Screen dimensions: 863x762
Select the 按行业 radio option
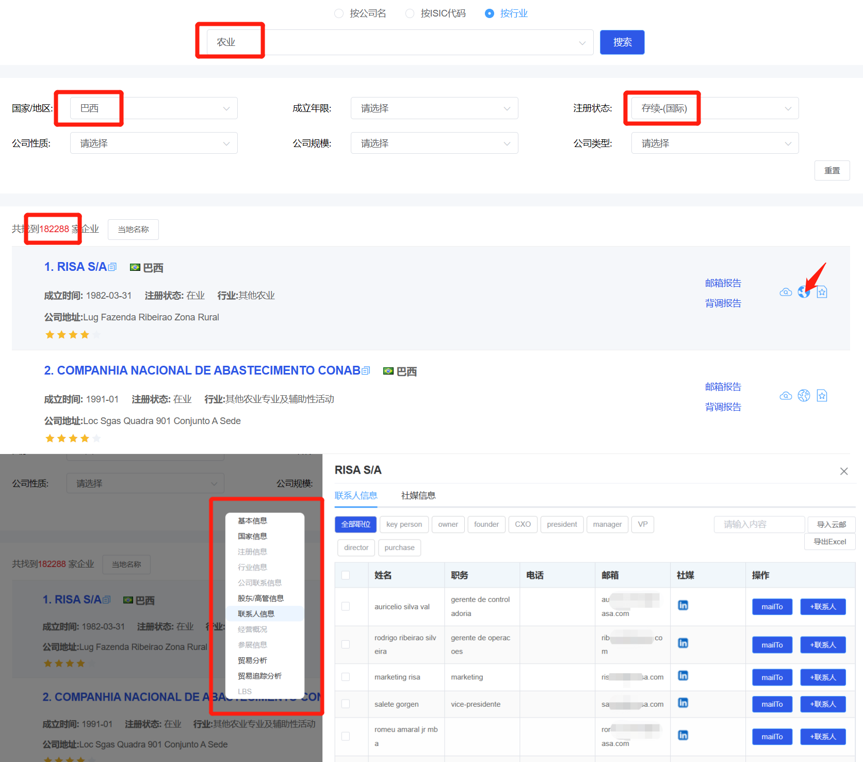(506, 13)
